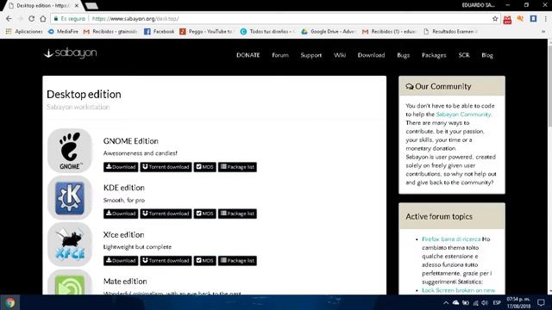Image resolution: width=552 pixels, height=310 pixels.
Task: Open DONATE in site navigation
Action: 248,55
